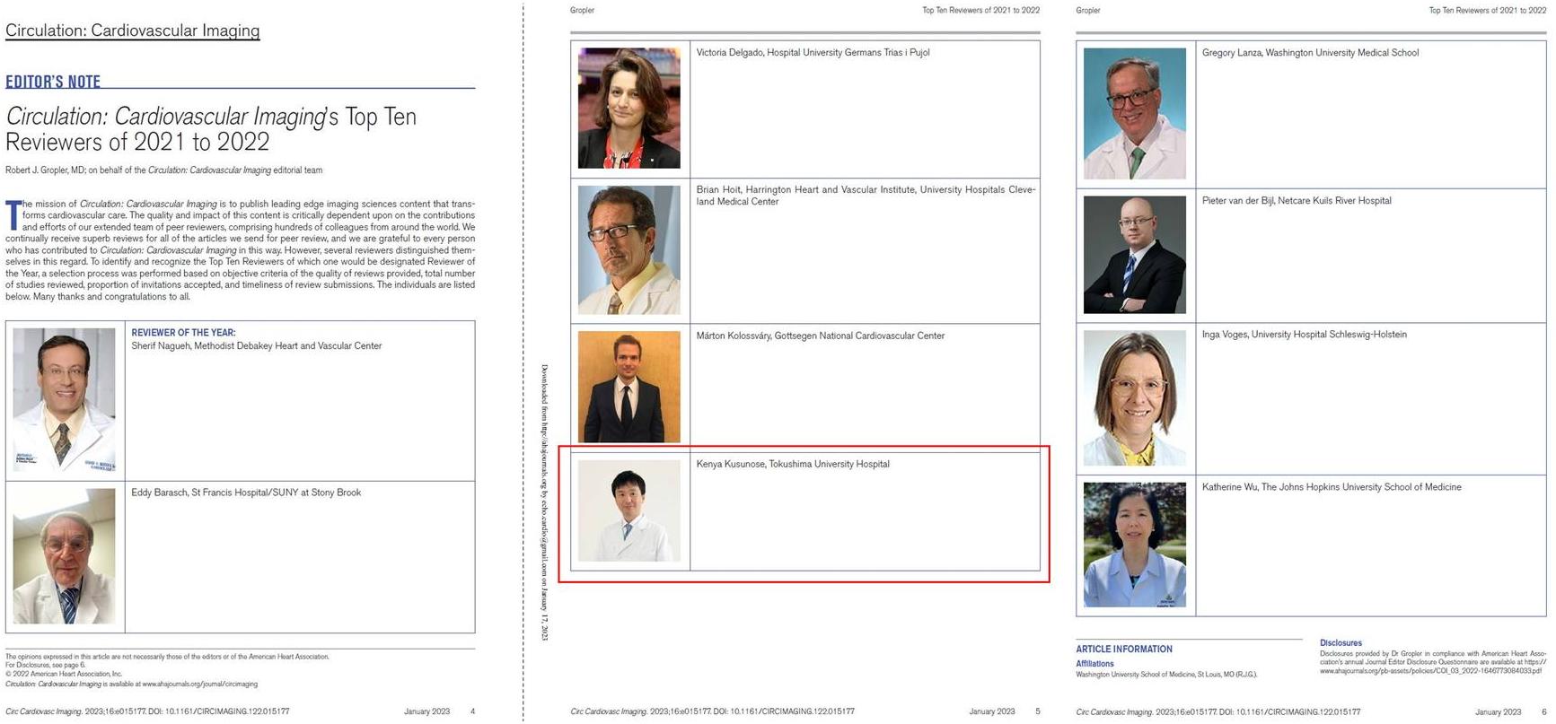Click page 6 footer DOI citation
Viewport: 1556px width, 724px height.
pos(1218,711)
